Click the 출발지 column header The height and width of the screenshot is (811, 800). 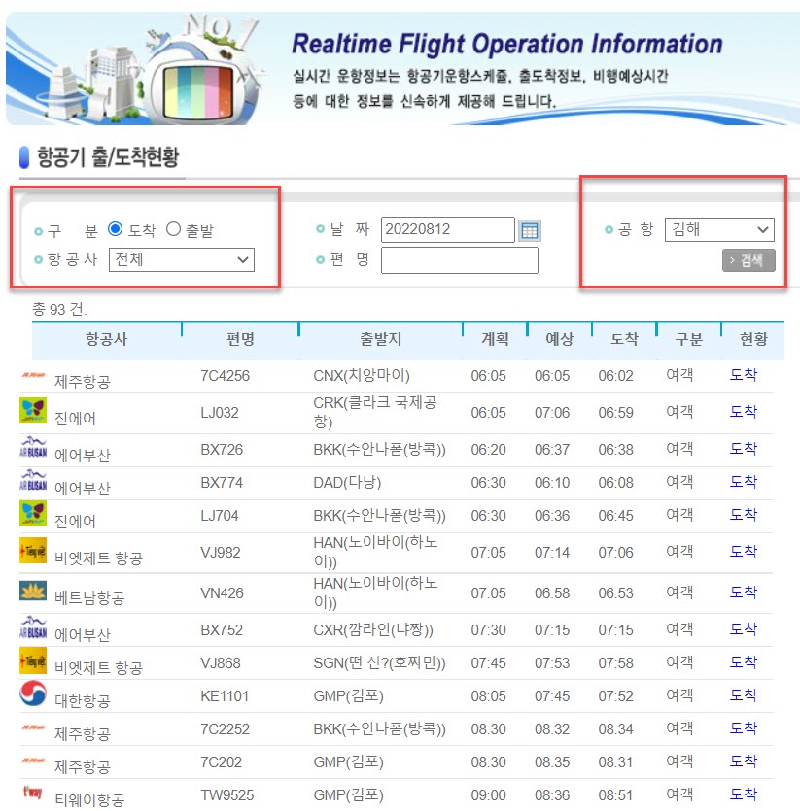381,339
